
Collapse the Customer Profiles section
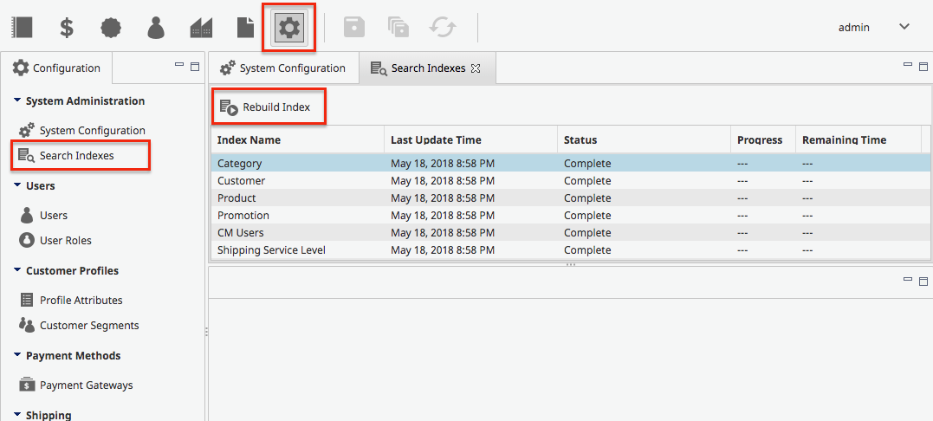click(17, 270)
